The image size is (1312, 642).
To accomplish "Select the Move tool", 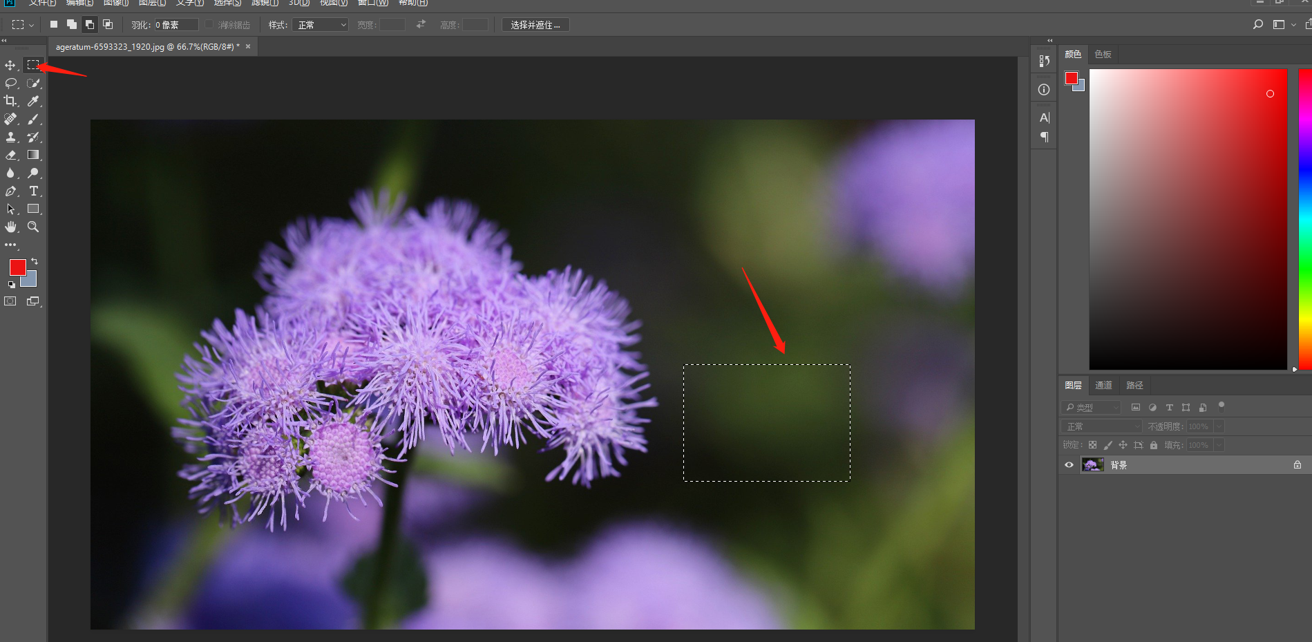I will point(10,65).
